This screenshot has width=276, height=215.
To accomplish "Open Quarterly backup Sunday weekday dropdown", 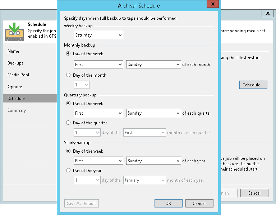I will (x=153, y=113).
